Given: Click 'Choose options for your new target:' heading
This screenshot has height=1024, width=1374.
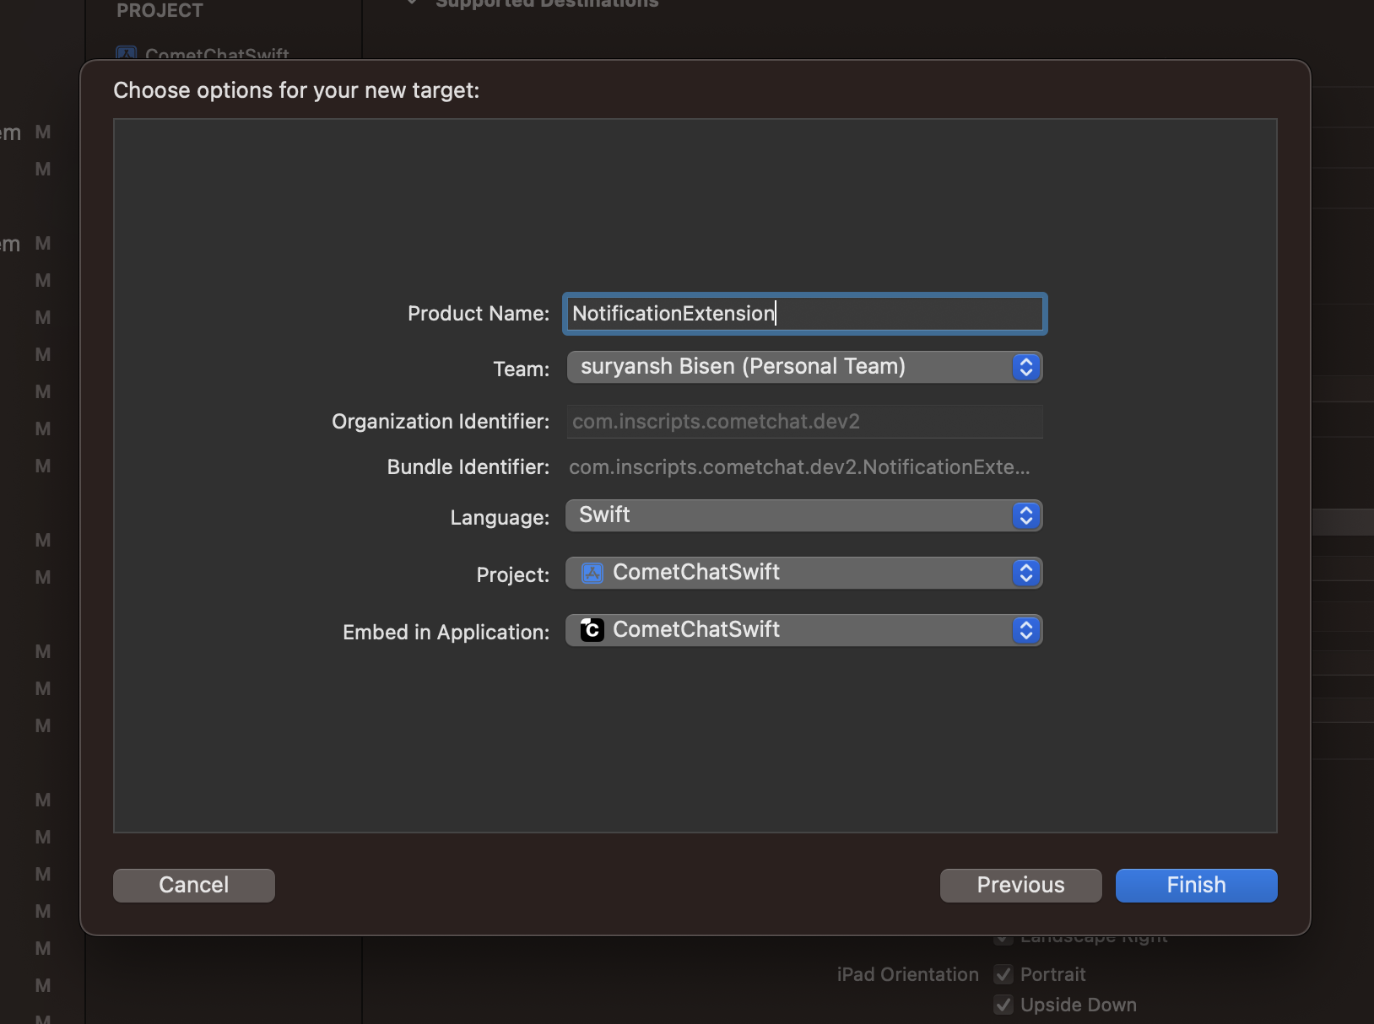Looking at the screenshot, I should pos(296,90).
